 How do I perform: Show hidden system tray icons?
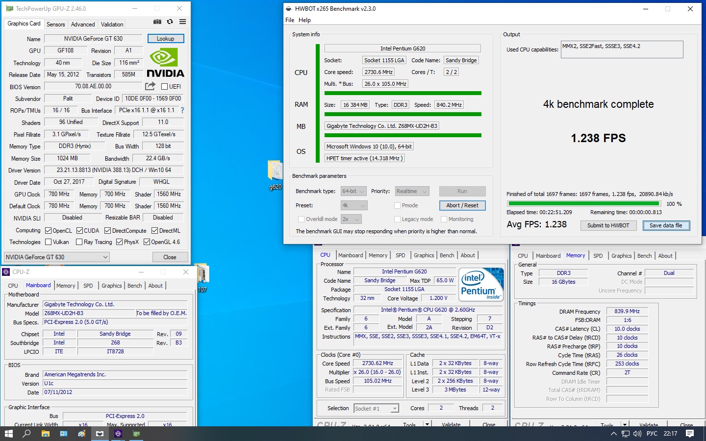(x=613, y=434)
